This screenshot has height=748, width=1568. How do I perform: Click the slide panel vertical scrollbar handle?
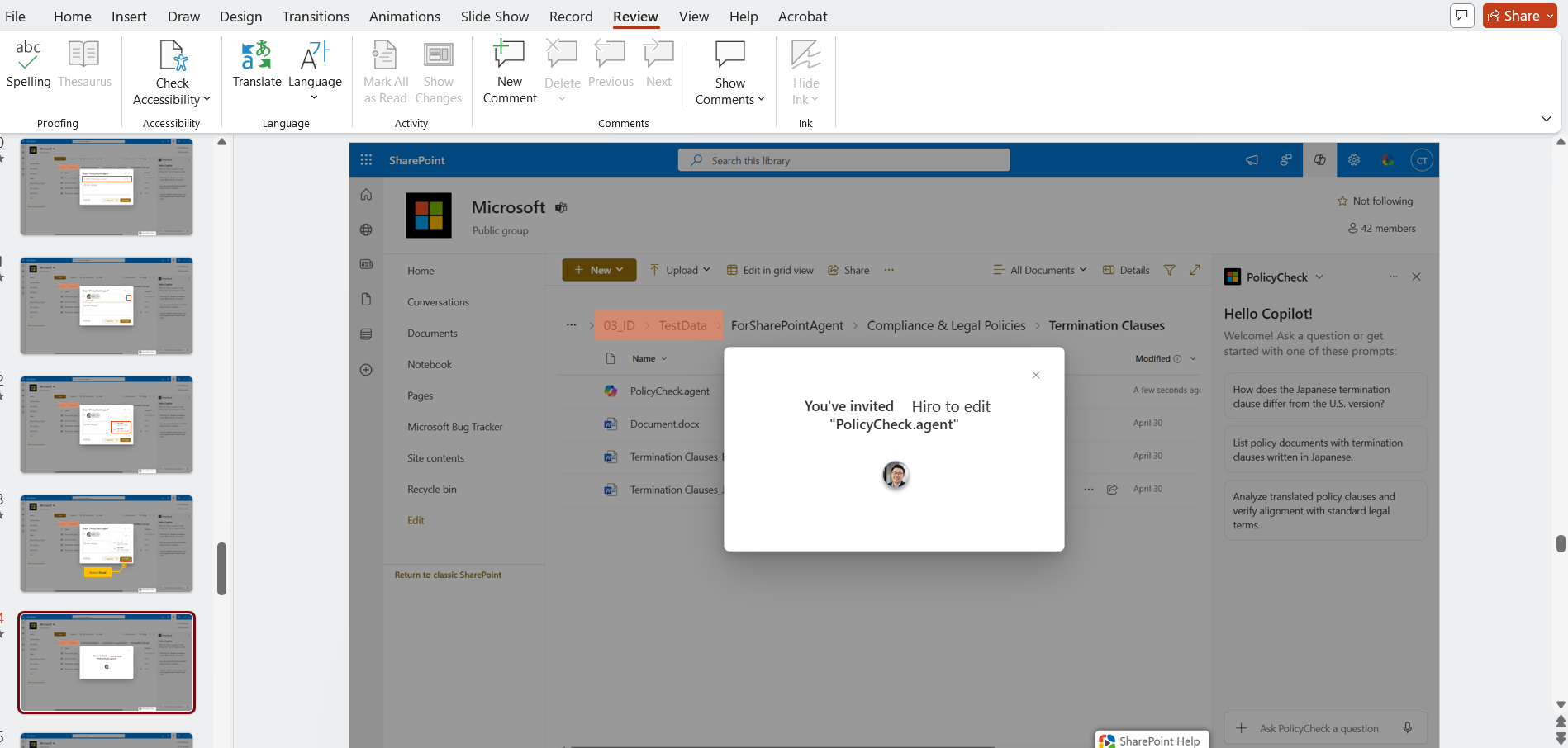(x=221, y=568)
